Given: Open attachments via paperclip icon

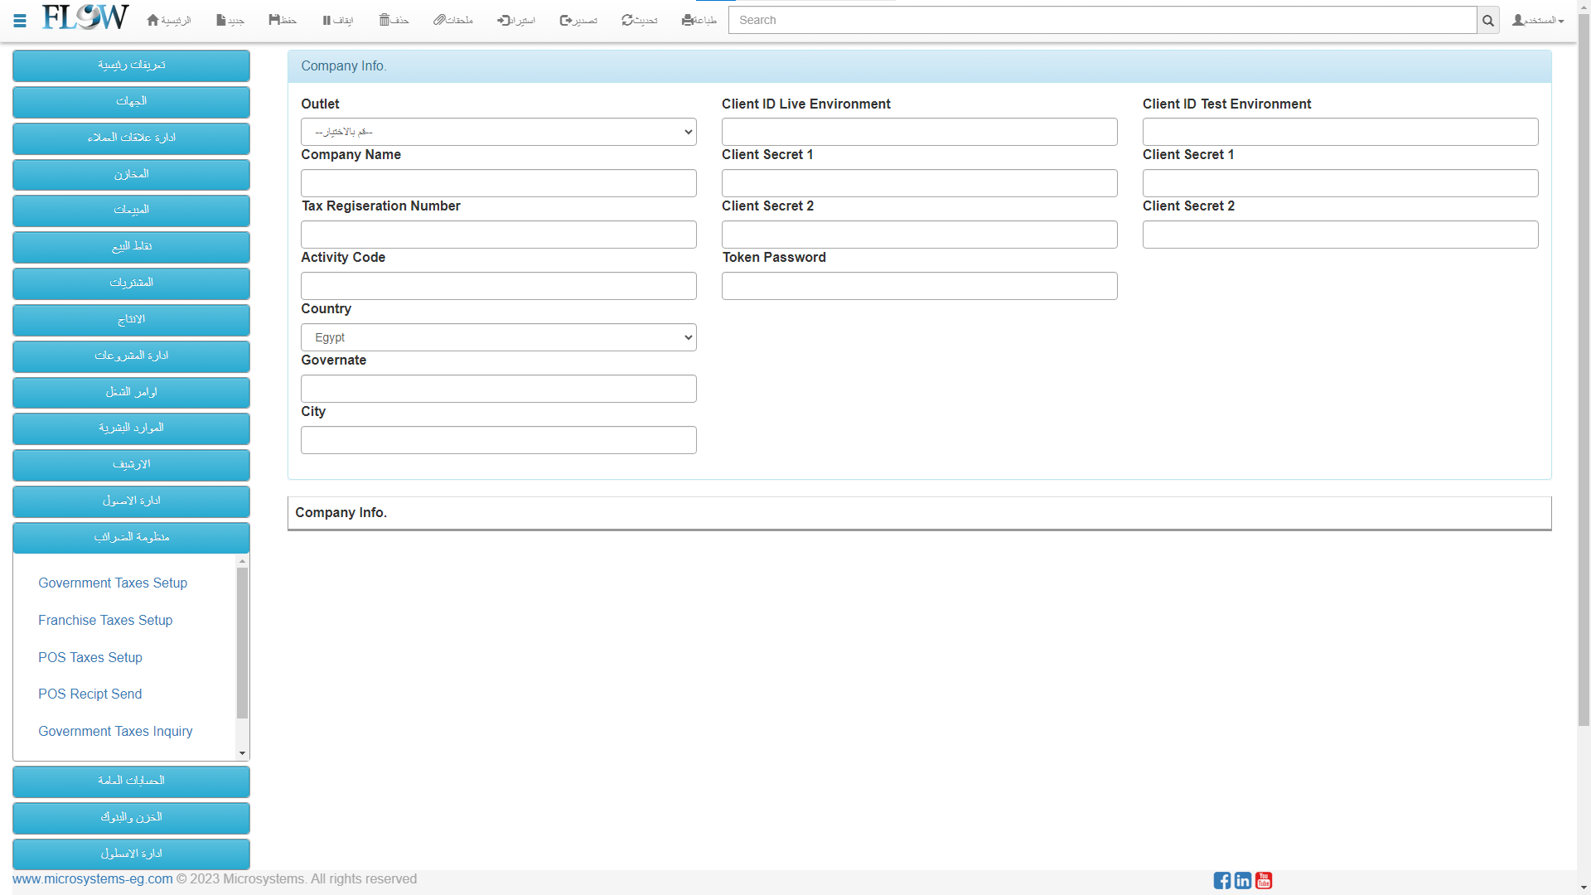Looking at the screenshot, I should pos(439,20).
